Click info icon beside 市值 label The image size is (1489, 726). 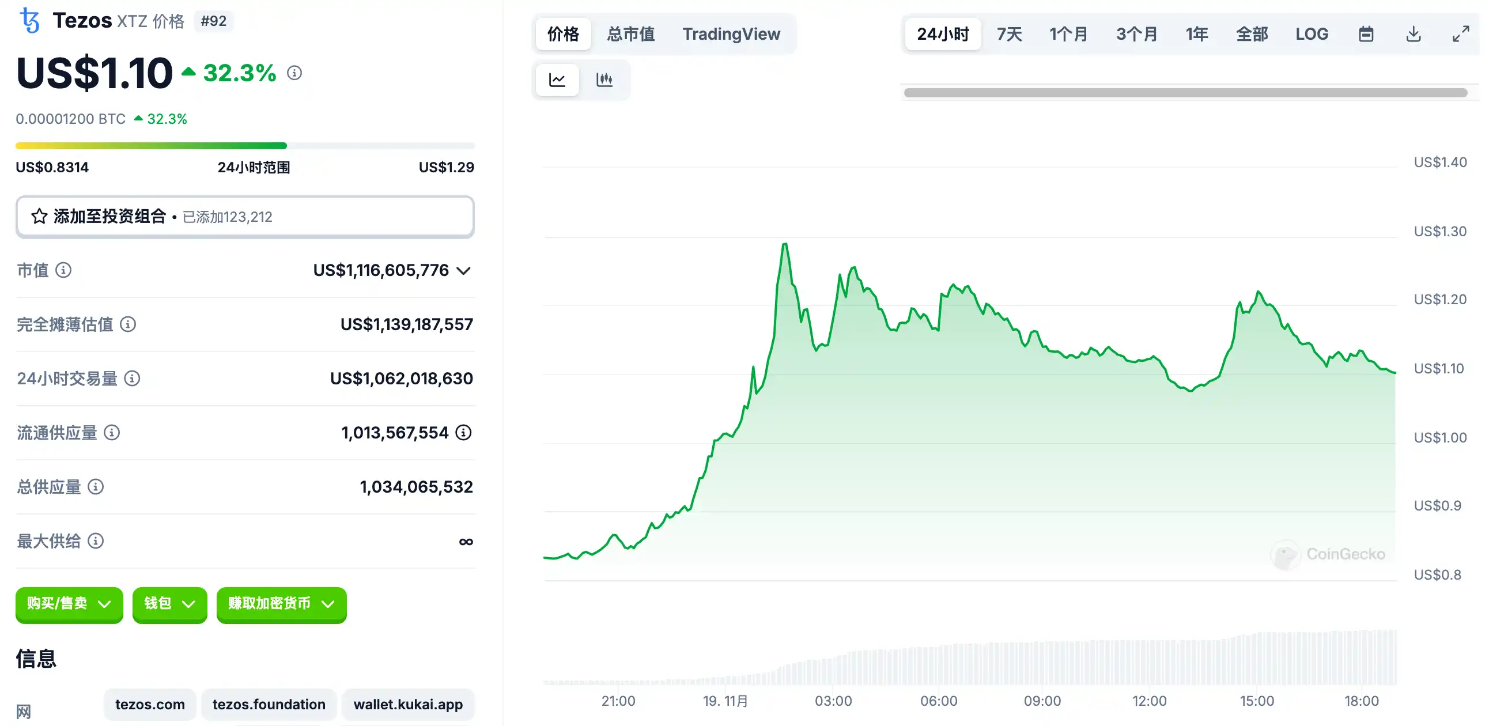point(63,270)
